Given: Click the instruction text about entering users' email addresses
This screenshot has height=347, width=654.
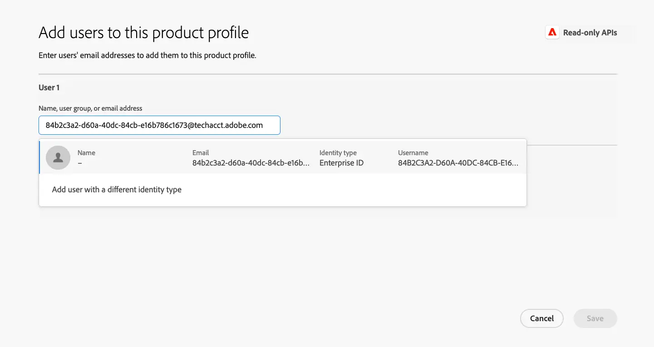Looking at the screenshot, I should coord(148,56).
